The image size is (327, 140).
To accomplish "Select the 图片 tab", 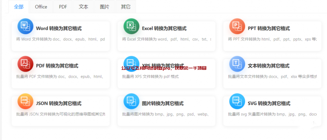I will tap(104, 7).
